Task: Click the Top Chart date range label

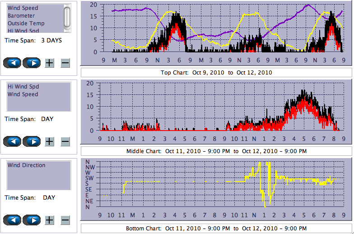Action: click(x=216, y=73)
